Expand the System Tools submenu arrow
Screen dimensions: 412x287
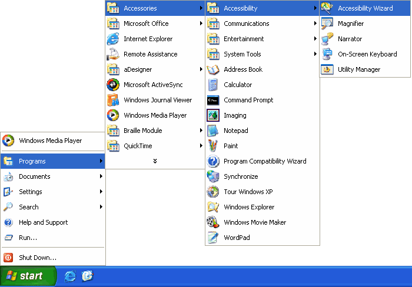(315, 54)
